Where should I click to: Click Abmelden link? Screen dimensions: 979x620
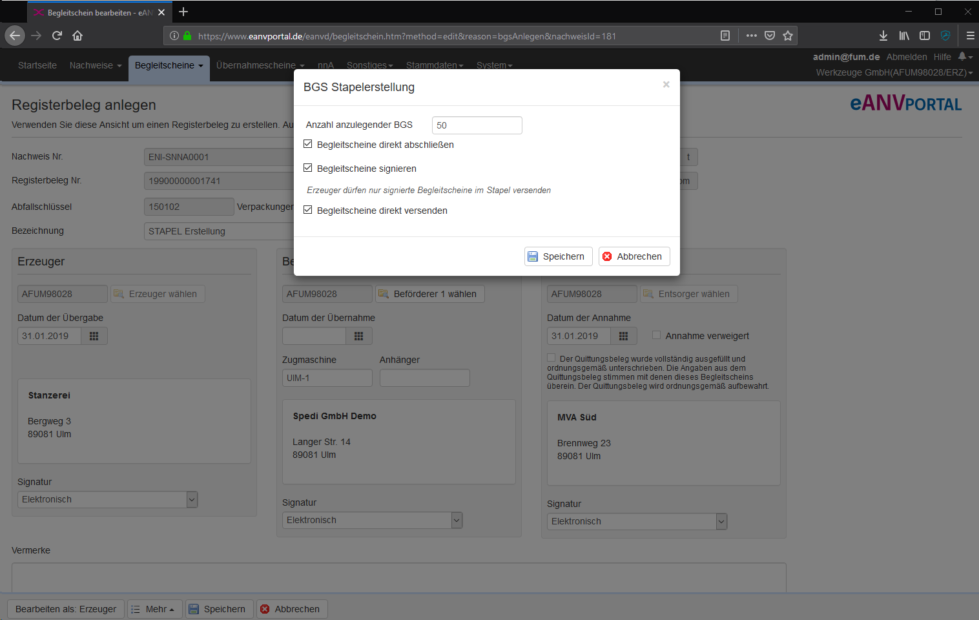[906, 57]
